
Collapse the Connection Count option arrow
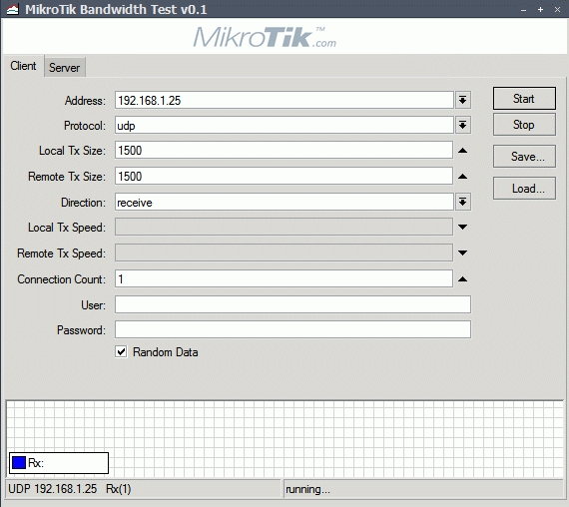[462, 279]
